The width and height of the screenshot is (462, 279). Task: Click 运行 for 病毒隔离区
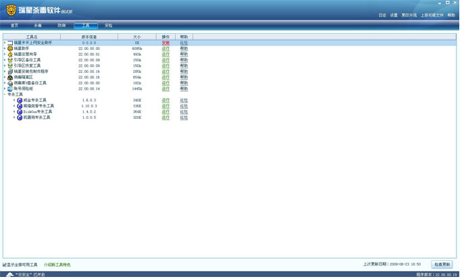(166, 78)
